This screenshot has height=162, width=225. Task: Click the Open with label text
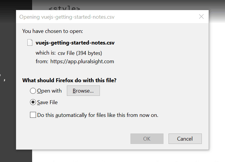[49, 91]
